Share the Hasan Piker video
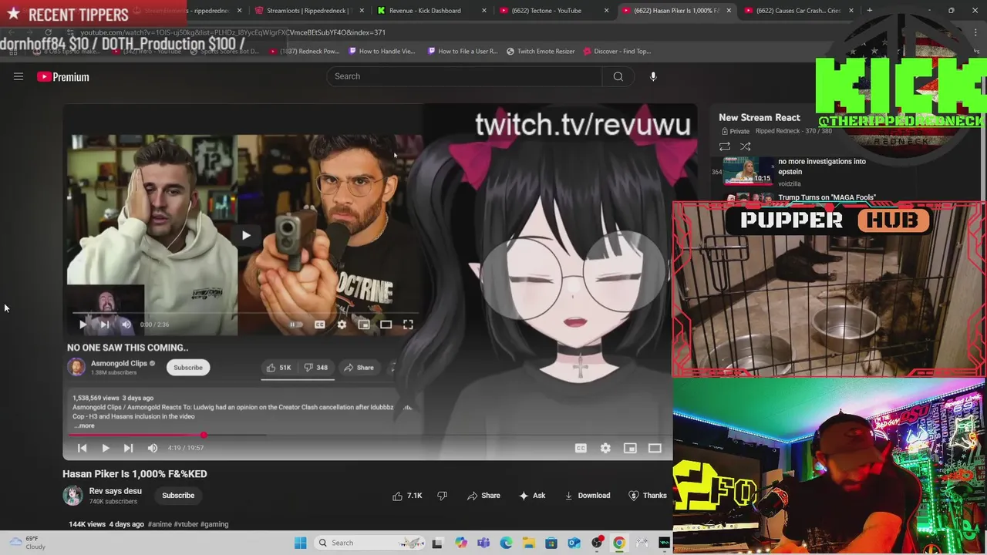The image size is (987, 555). tap(483, 496)
